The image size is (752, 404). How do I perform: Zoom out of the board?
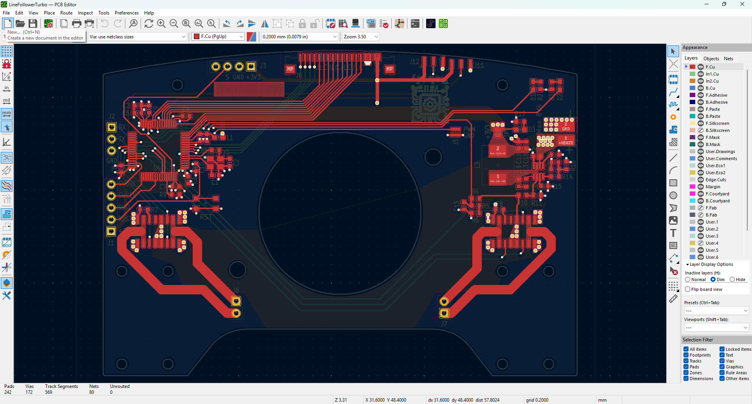pos(174,24)
